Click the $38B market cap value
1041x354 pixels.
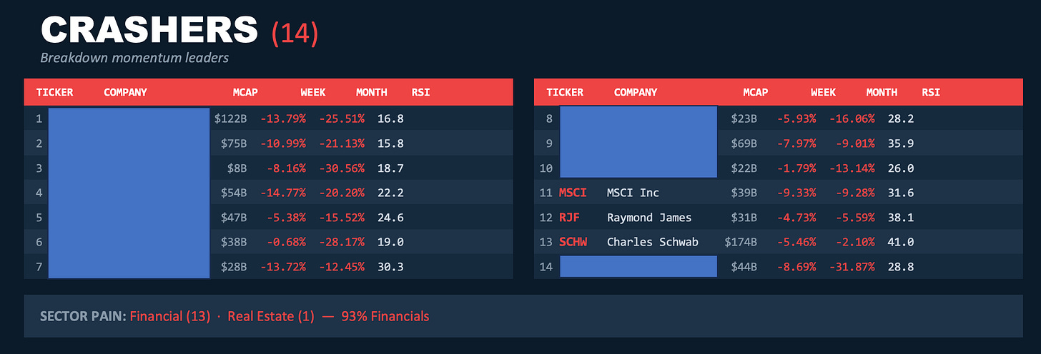[234, 242]
